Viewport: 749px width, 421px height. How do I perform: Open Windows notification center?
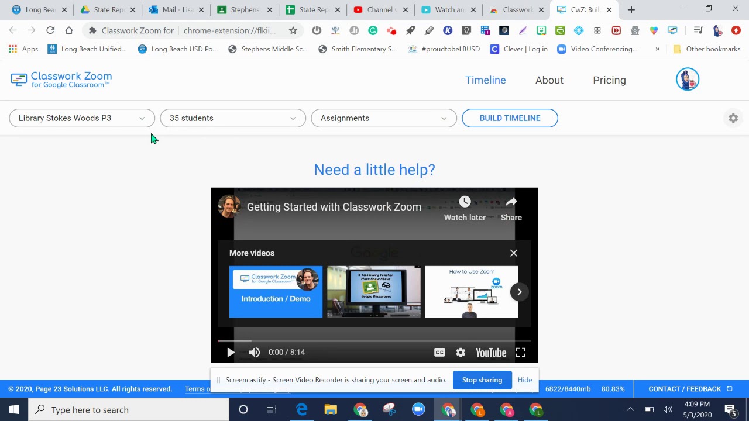(x=730, y=410)
